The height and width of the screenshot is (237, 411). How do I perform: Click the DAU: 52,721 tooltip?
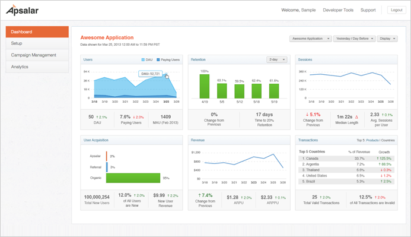(151, 74)
